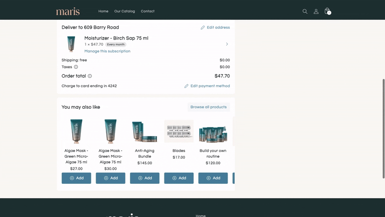Click Browse all products button
The image size is (385, 217).
pos(208,107)
